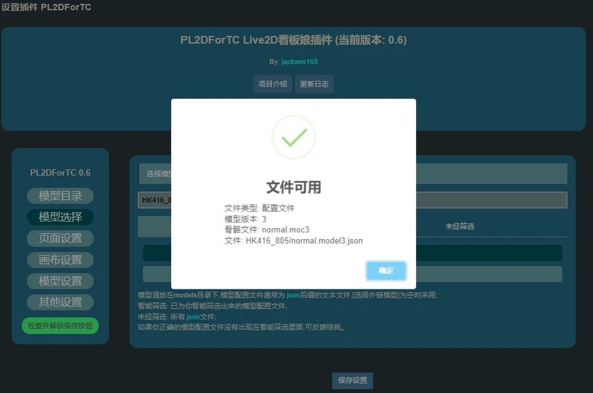The height and width of the screenshot is (393, 593).
Task: Click the 文件可用 dialog heading
Action: click(294, 187)
